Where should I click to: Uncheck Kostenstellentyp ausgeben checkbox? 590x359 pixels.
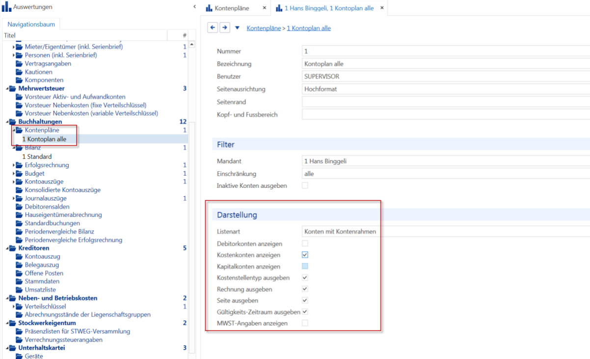tap(305, 278)
